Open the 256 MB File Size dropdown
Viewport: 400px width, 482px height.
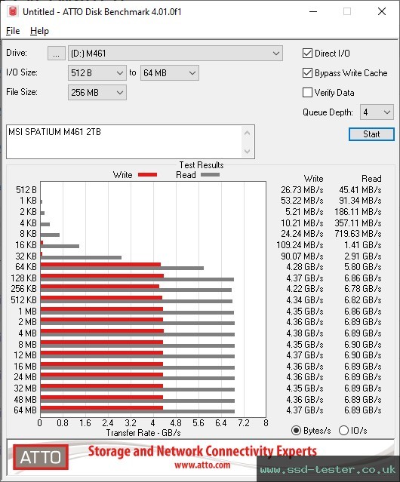tap(97, 93)
